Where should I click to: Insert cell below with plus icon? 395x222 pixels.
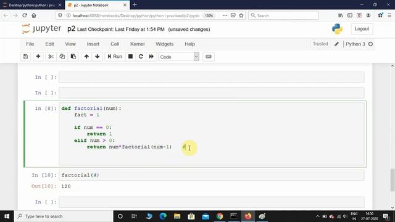pos(38,57)
